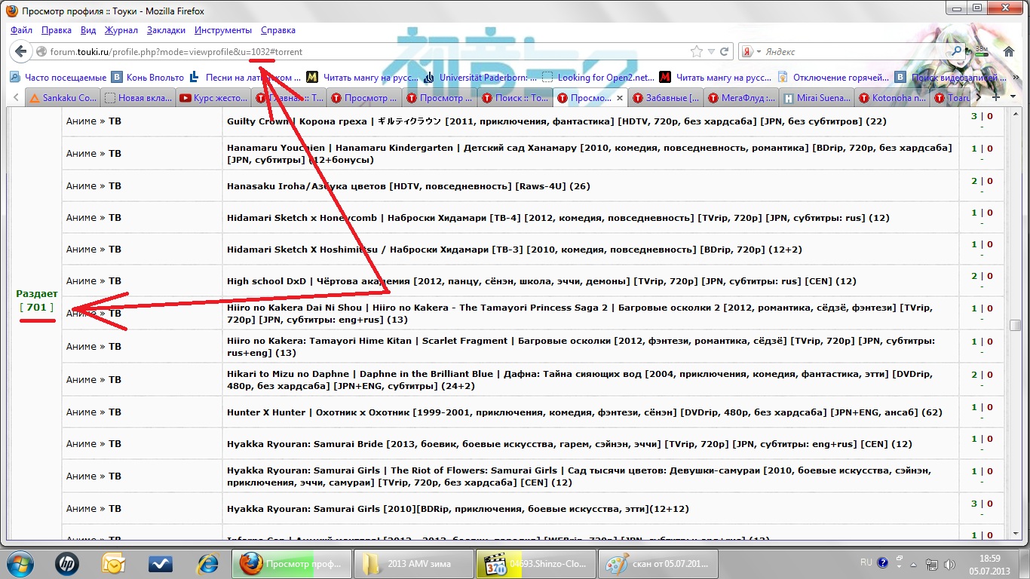Close the active profile view tab

pyautogui.click(x=620, y=98)
